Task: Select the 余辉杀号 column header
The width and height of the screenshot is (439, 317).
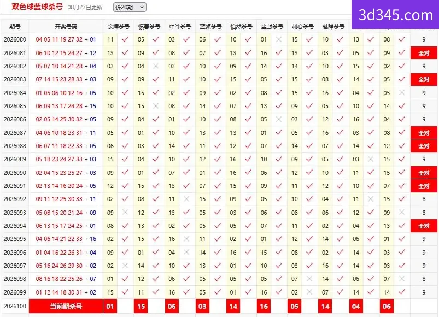Action: [119, 27]
